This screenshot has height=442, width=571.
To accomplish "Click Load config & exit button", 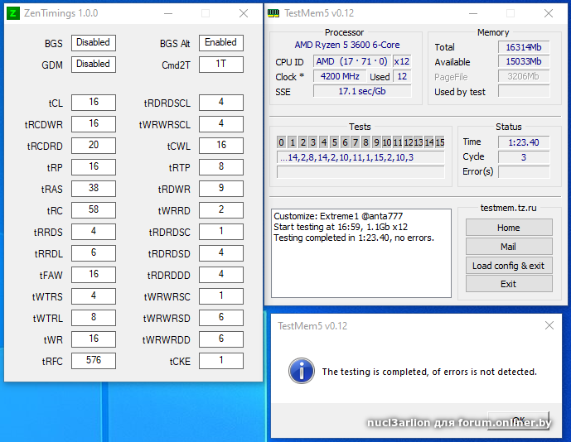I will click(509, 266).
